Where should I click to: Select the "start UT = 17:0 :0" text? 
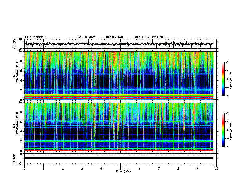pyautogui.click(x=149, y=37)
